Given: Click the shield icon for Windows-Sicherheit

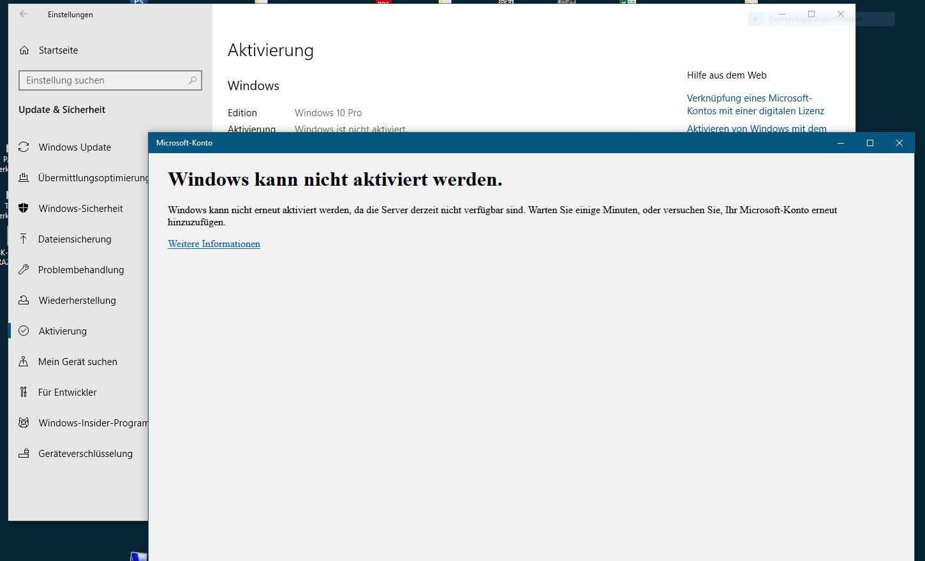Looking at the screenshot, I should [24, 209].
